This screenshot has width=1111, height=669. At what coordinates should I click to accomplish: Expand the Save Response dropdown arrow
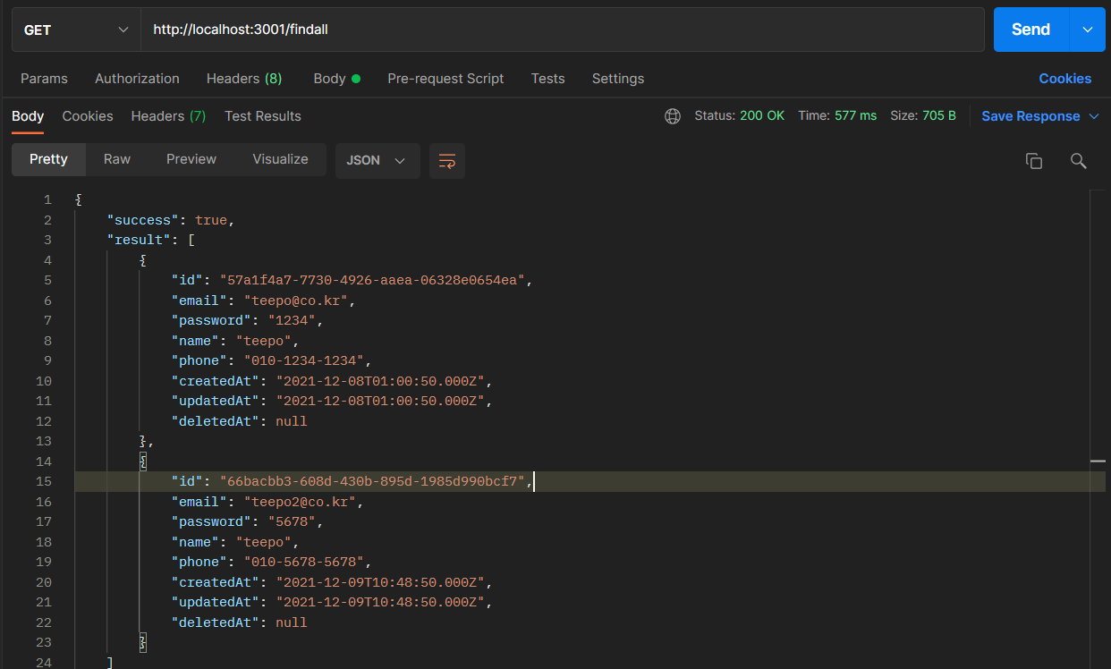pos(1095,116)
